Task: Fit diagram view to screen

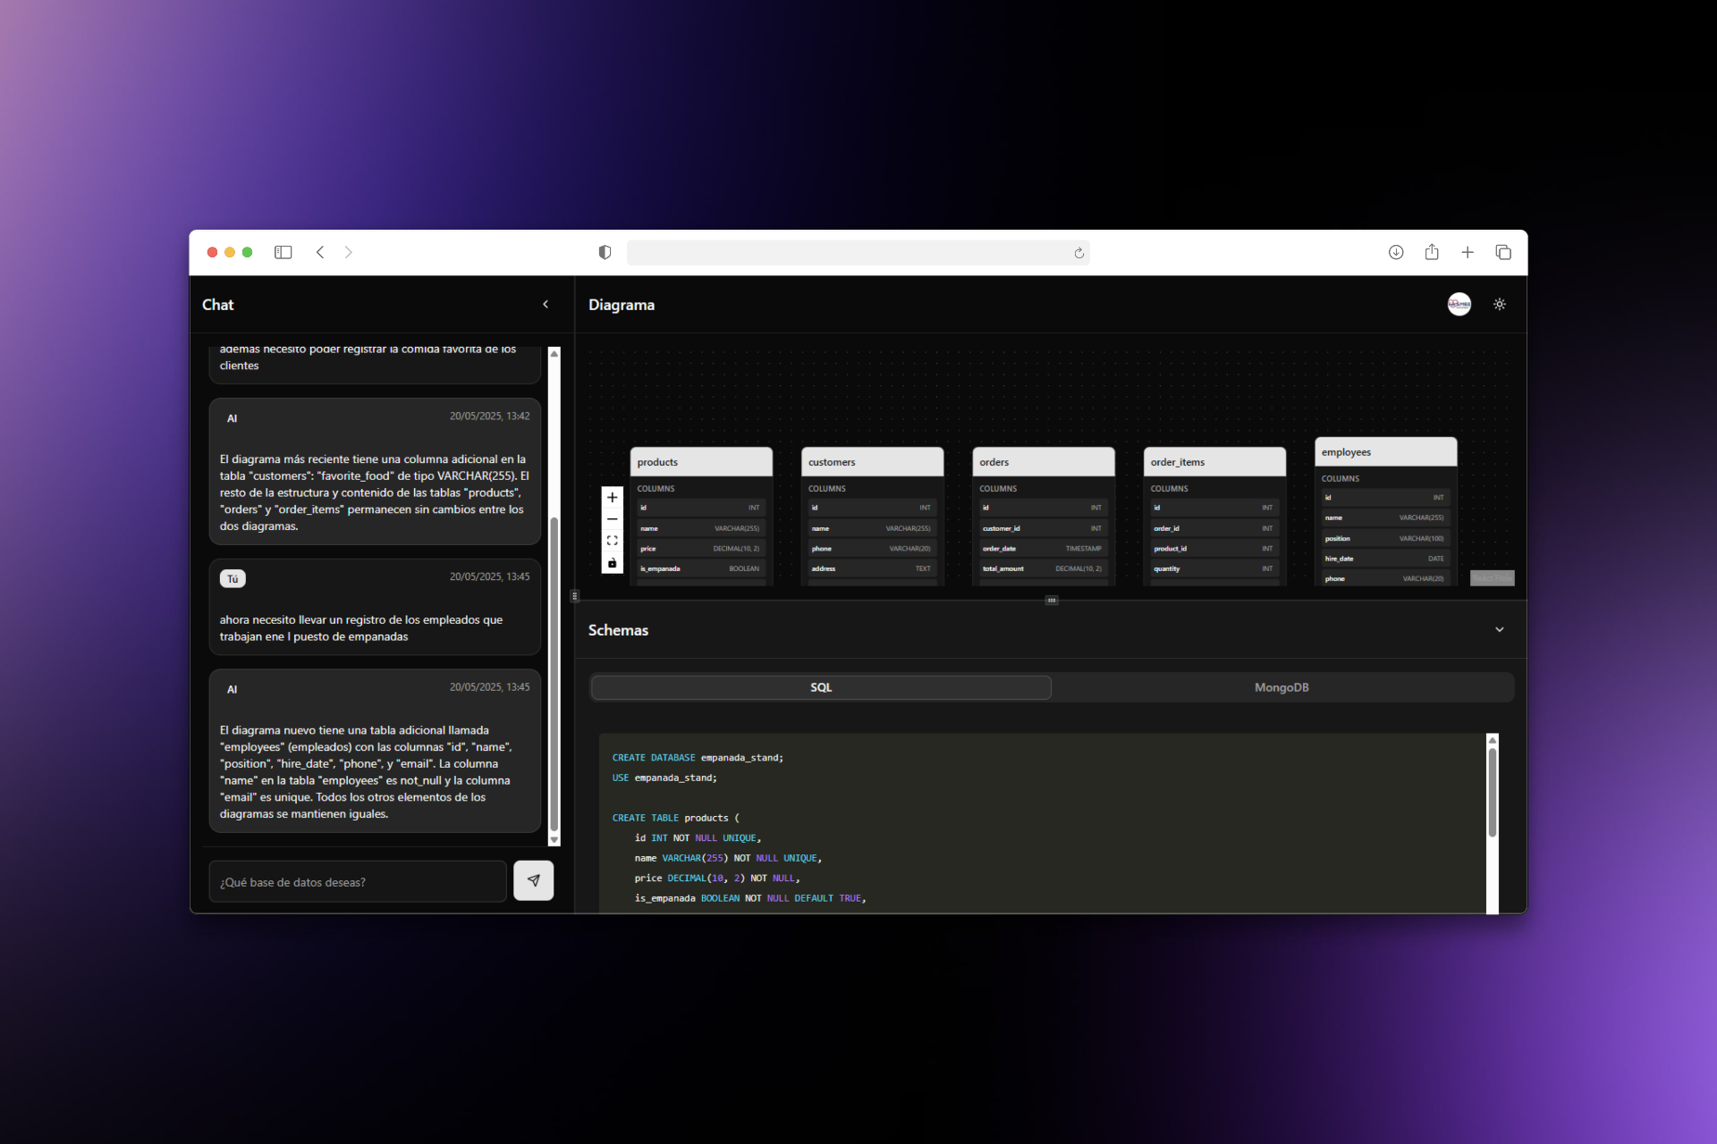Action: [x=612, y=541]
